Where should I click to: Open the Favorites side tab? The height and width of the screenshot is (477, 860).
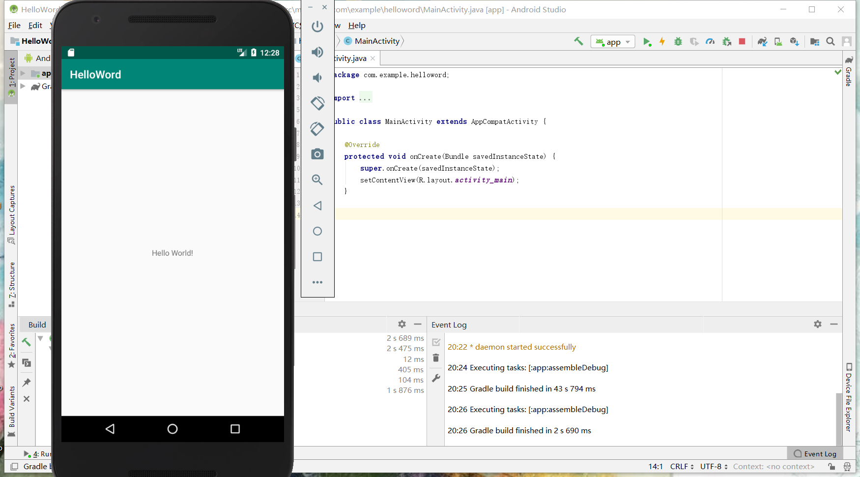[11, 346]
